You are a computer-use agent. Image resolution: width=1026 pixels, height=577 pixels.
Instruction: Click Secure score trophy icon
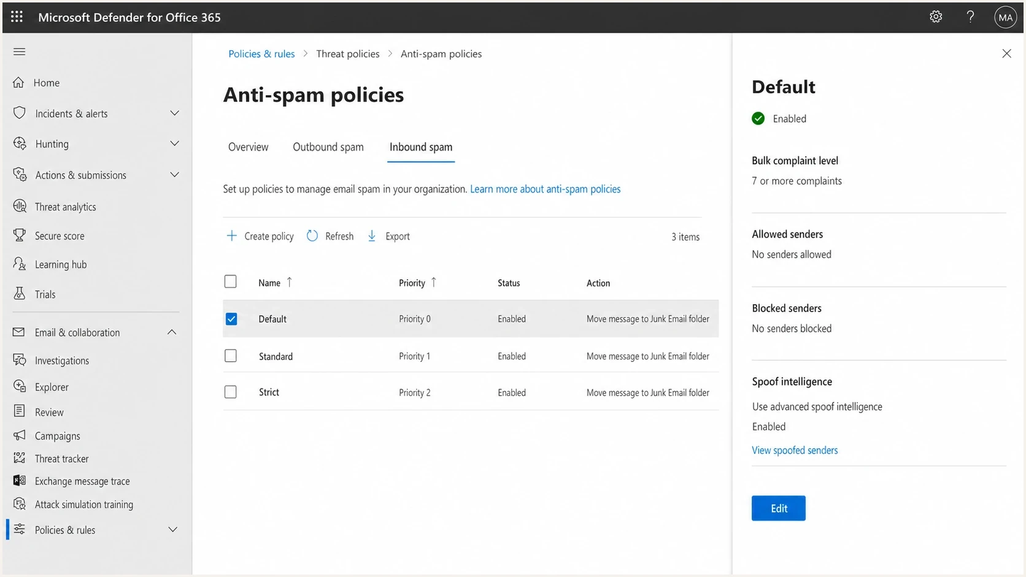coord(20,235)
